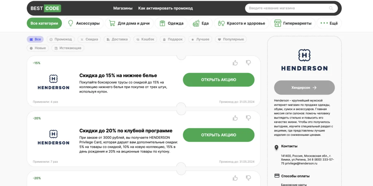
Task: Click Применили: 4 раз text
Action: (46, 102)
